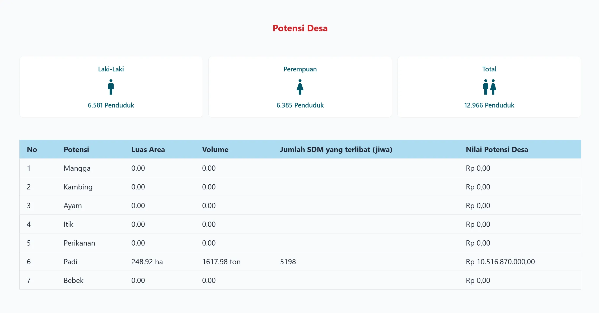Click the 1617.98 ton volume cell
Viewport: 599px width, 313px height.
coord(221,262)
